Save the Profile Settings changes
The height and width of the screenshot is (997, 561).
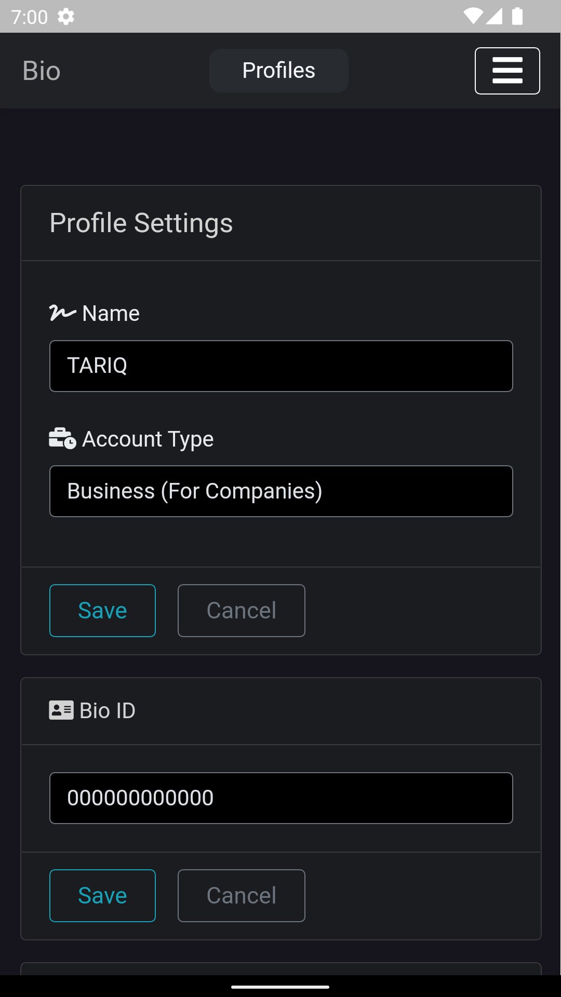click(102, 611)
